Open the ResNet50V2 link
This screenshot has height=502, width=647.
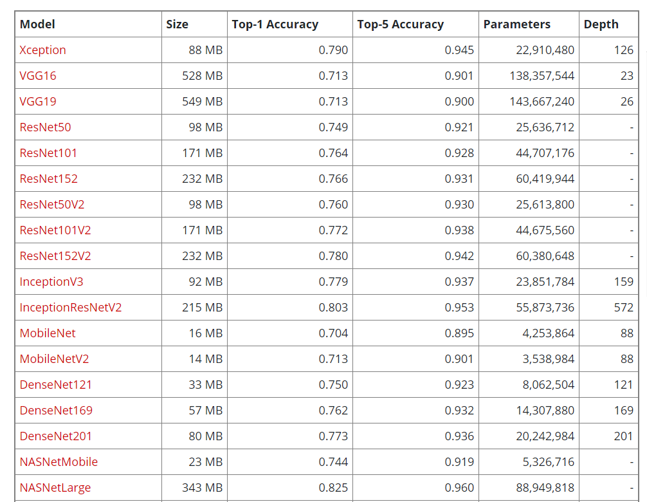pyautogui.click(x=52, y=205)
